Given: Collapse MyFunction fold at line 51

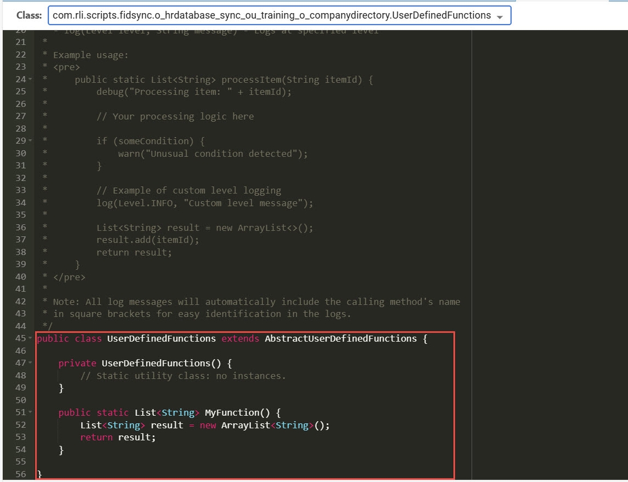Looking at the screenshot, I should 30,412.
